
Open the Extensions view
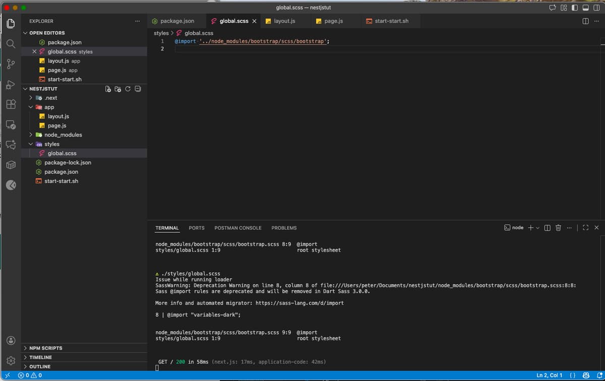click(x=11, y=104)
